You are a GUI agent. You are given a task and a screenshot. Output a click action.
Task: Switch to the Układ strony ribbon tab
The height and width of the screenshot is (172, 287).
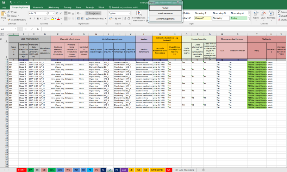point(53,7)
